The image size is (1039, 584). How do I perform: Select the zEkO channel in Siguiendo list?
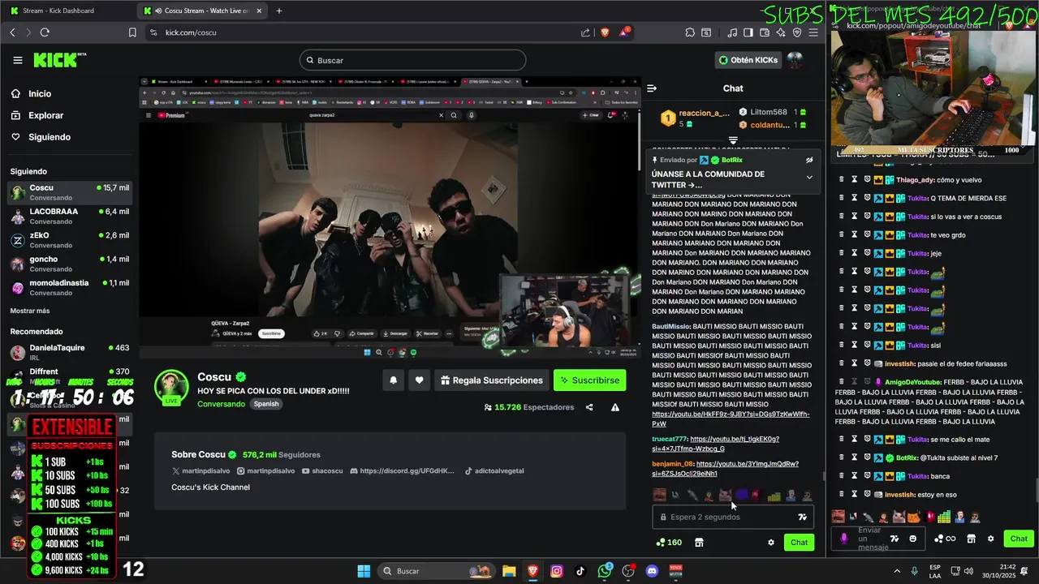click(69, 240)
